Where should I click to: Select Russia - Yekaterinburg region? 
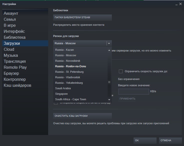80,83
